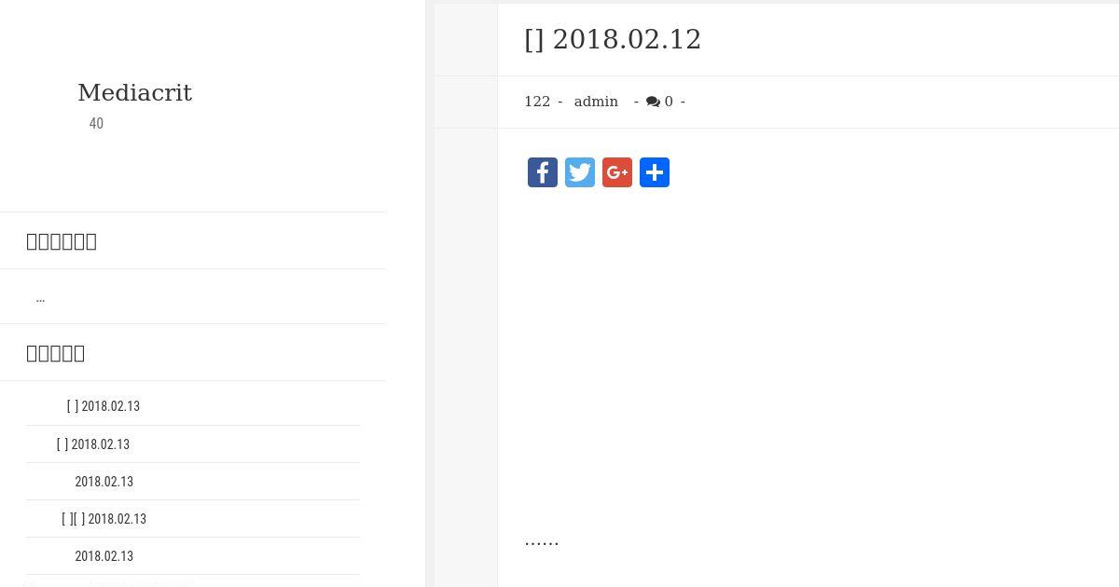The width and height of the screenshot is (1119, 587).
Task: Open the blue plus share menu icon
Action: pos(655,172)
